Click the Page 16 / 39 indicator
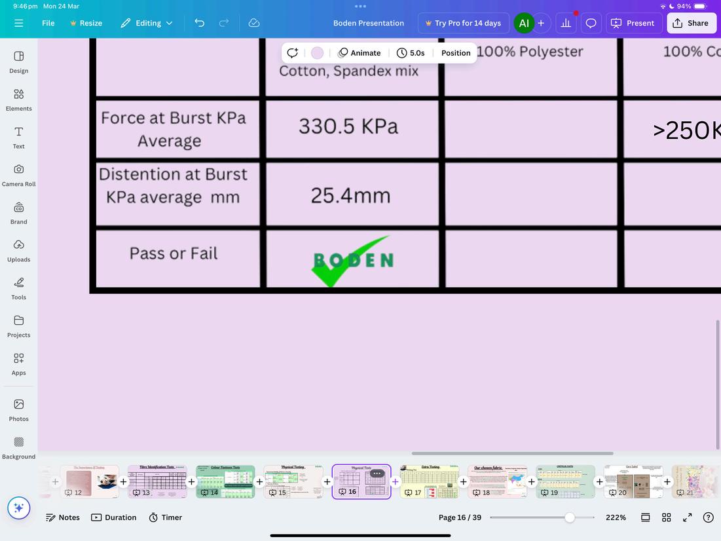The height and width of the screenshot is (541, 721). tap(460, 517)
